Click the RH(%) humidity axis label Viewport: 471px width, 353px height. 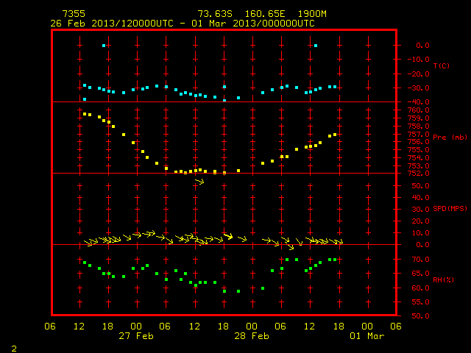(x=443, y=279)
